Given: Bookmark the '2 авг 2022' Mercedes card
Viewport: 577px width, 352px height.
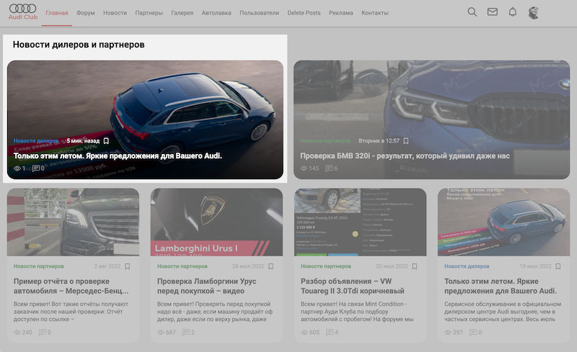Looking at the screenshot, I should pyautogui.click(x=128, y=266).
